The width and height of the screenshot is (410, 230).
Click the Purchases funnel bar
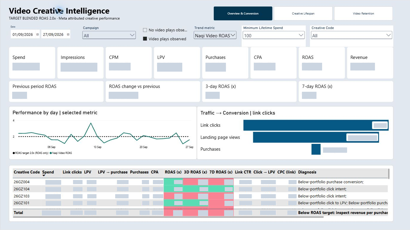316,149
